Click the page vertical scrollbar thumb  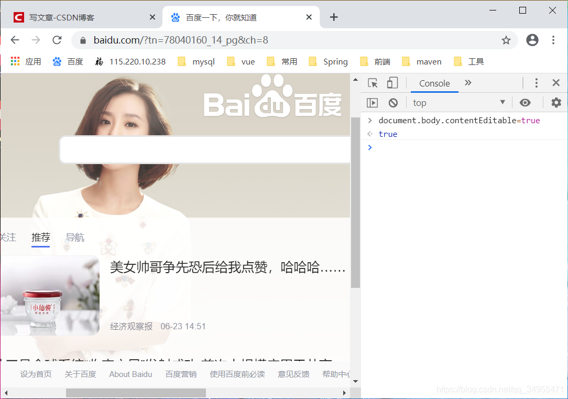click(x=355, y=202)
